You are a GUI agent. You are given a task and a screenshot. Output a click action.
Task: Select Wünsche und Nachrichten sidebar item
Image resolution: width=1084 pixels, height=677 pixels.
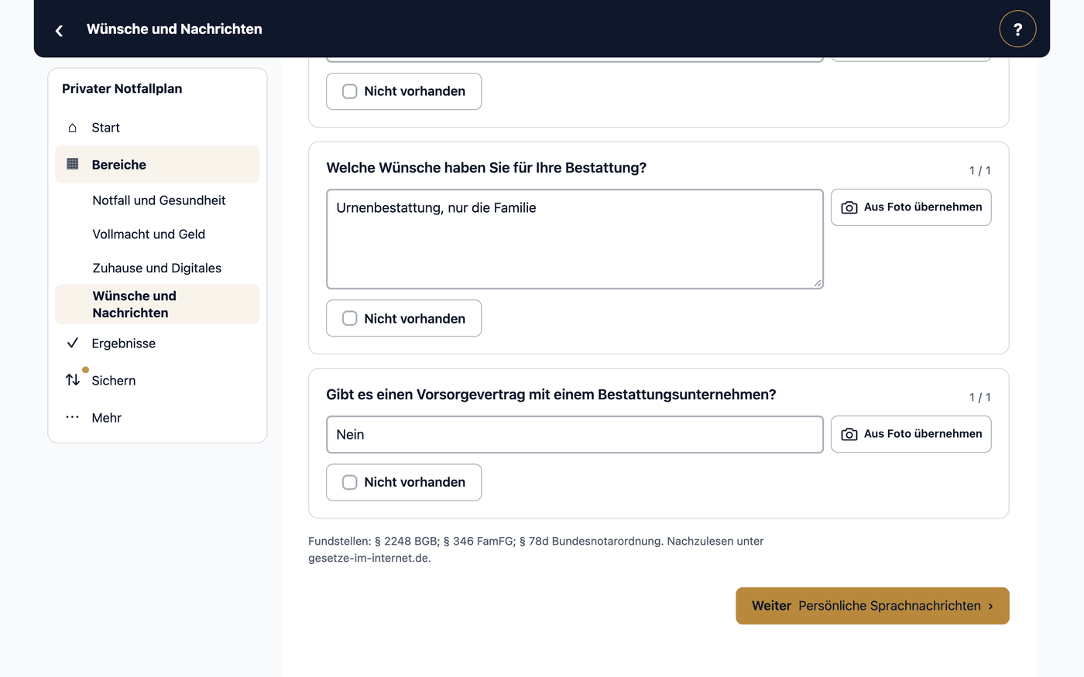point(157,304)
